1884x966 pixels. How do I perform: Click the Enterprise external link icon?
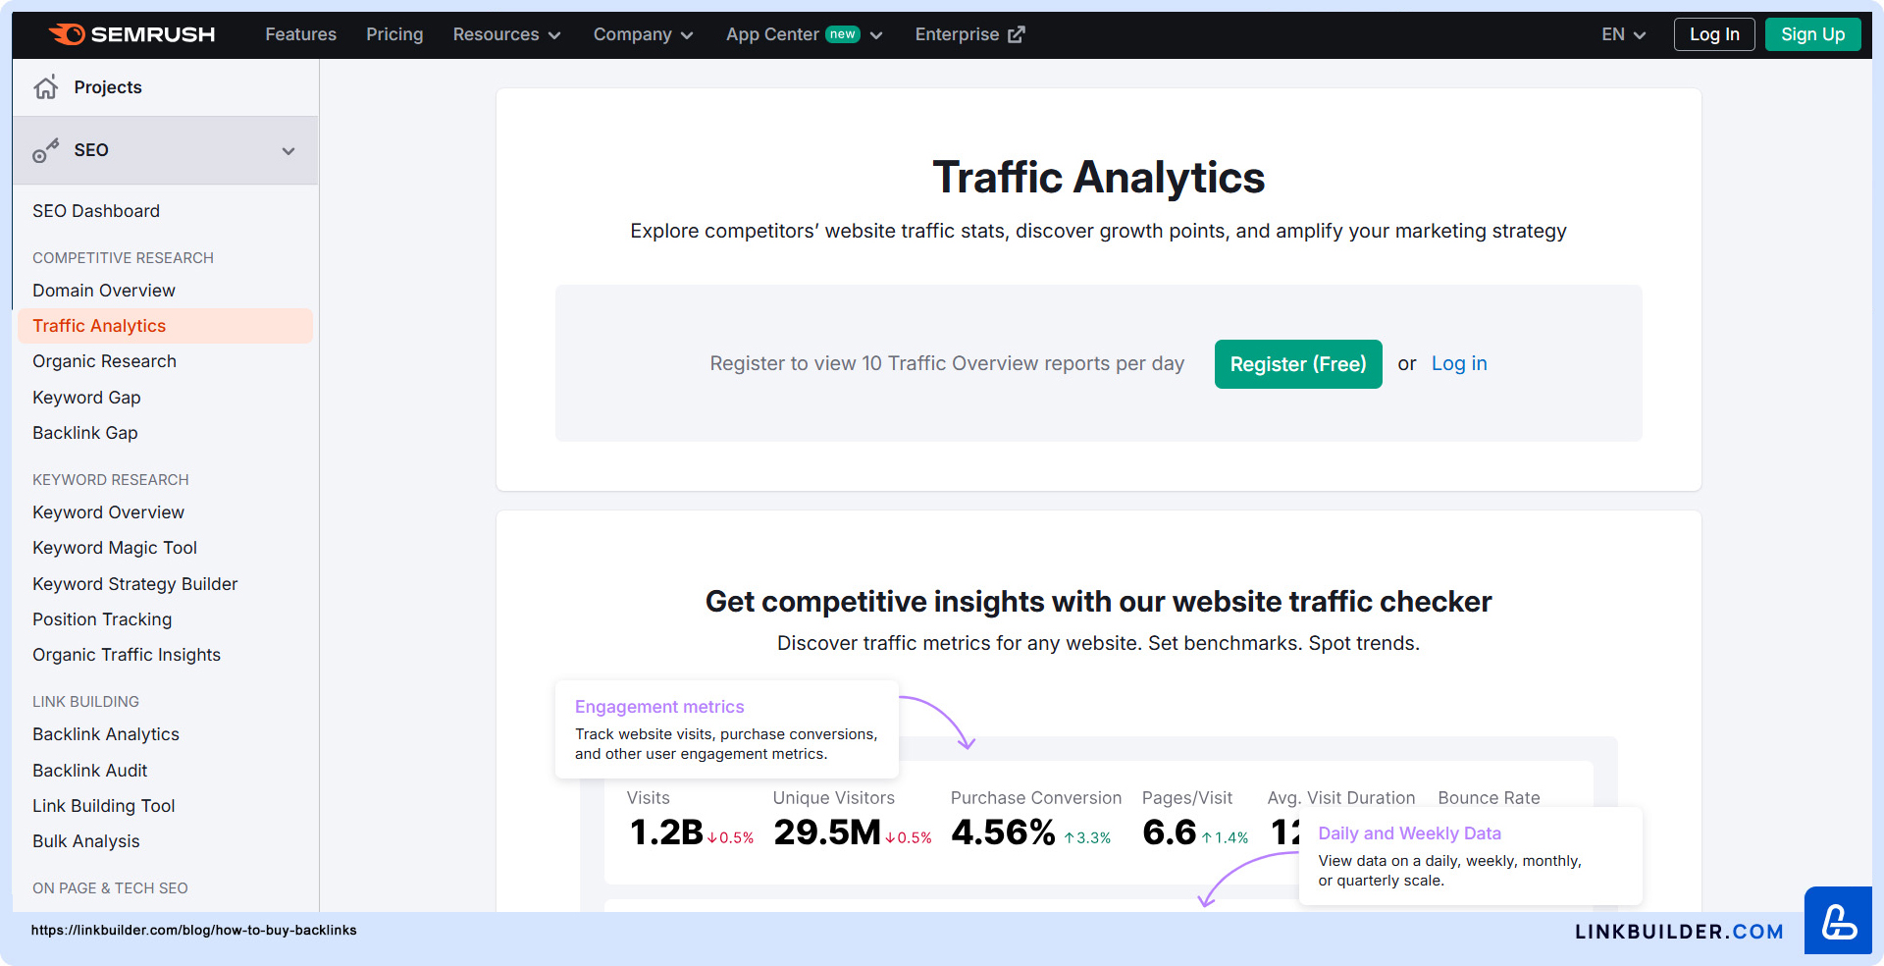coord(1017,34)
